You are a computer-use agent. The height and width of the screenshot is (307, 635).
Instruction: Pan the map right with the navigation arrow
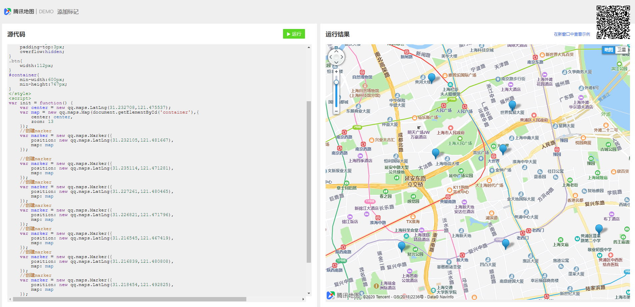coord(342,57)
